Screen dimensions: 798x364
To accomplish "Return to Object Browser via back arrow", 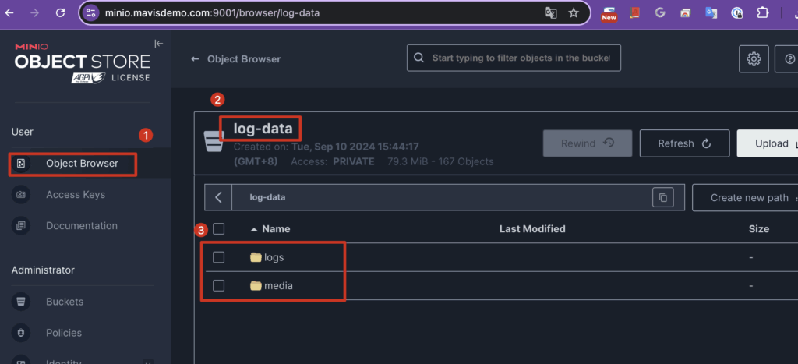I will 196,59.
